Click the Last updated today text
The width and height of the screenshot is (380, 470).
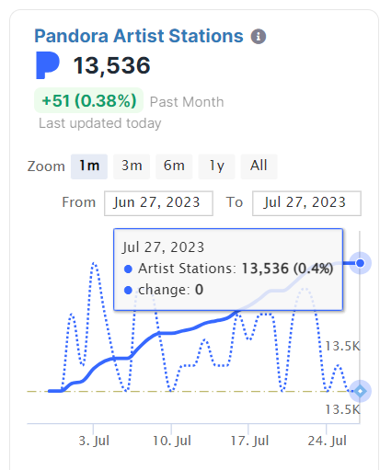tap(99, 123)
